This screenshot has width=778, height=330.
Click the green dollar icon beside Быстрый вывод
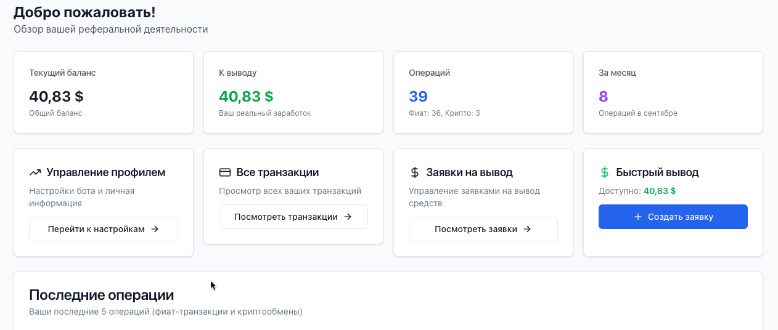[605, 172]
